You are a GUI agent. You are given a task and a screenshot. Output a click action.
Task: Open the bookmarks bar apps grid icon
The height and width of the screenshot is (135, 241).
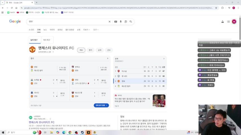click(x=3, y=12)
